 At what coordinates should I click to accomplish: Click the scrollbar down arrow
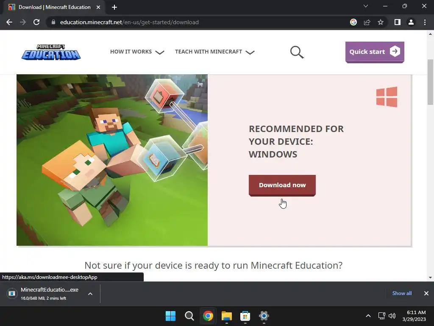tap(430, 278)
